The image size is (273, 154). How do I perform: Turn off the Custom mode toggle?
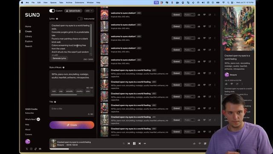[52, 11]
